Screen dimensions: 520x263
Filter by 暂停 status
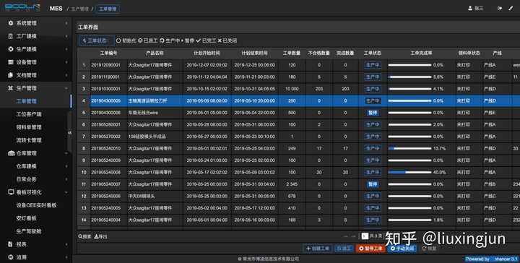pos(188,40)
